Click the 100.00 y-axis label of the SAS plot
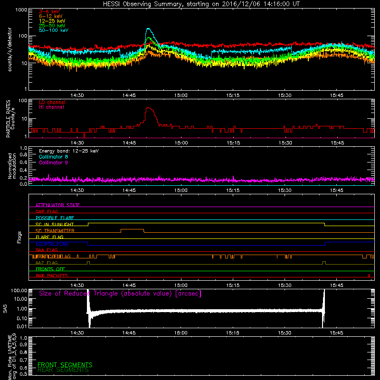The height and width of the screenshot is (380, 380). tap(19, 290)
